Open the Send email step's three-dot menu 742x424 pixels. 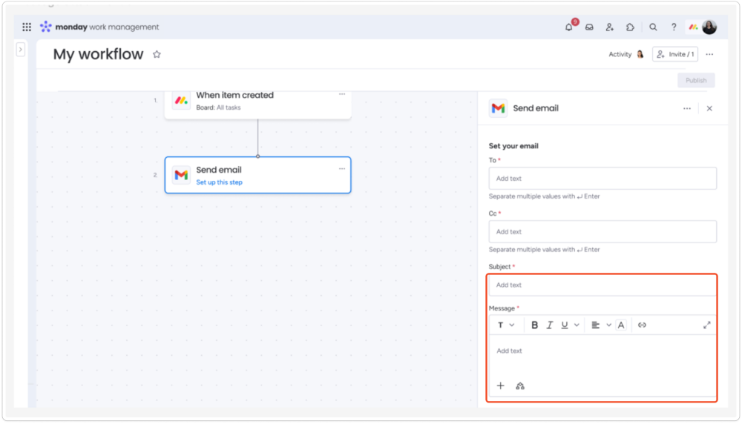point(342,169)
